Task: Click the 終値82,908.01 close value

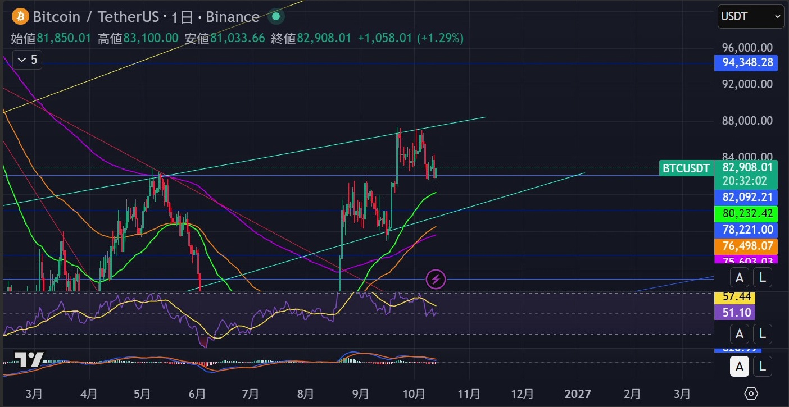Action: point(311,38)
